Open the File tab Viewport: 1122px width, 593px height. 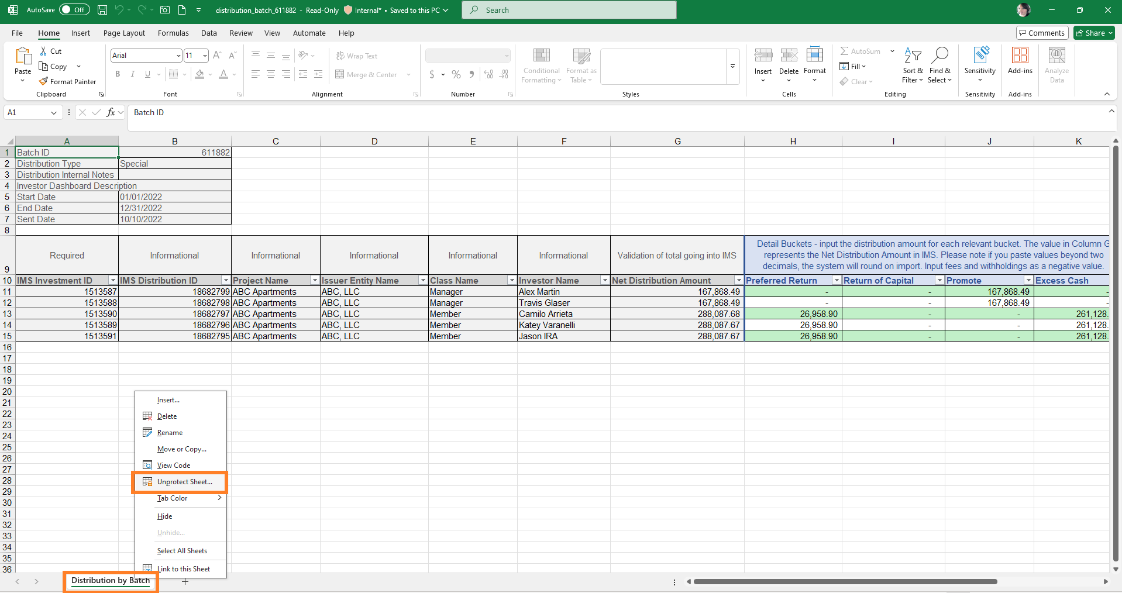[x=18, y=33]
